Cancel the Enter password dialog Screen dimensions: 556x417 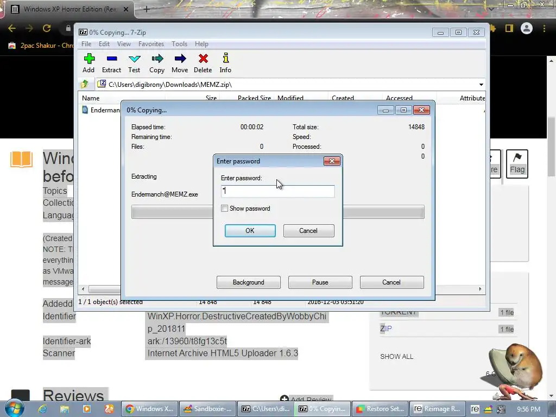[308, 230]
